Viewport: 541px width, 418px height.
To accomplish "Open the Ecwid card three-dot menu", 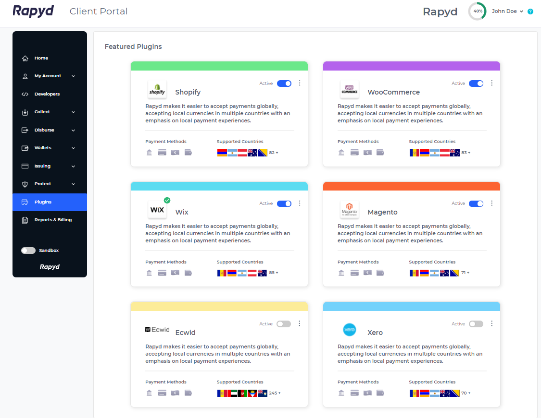I will pyautogui.click(x=300, y=323).
